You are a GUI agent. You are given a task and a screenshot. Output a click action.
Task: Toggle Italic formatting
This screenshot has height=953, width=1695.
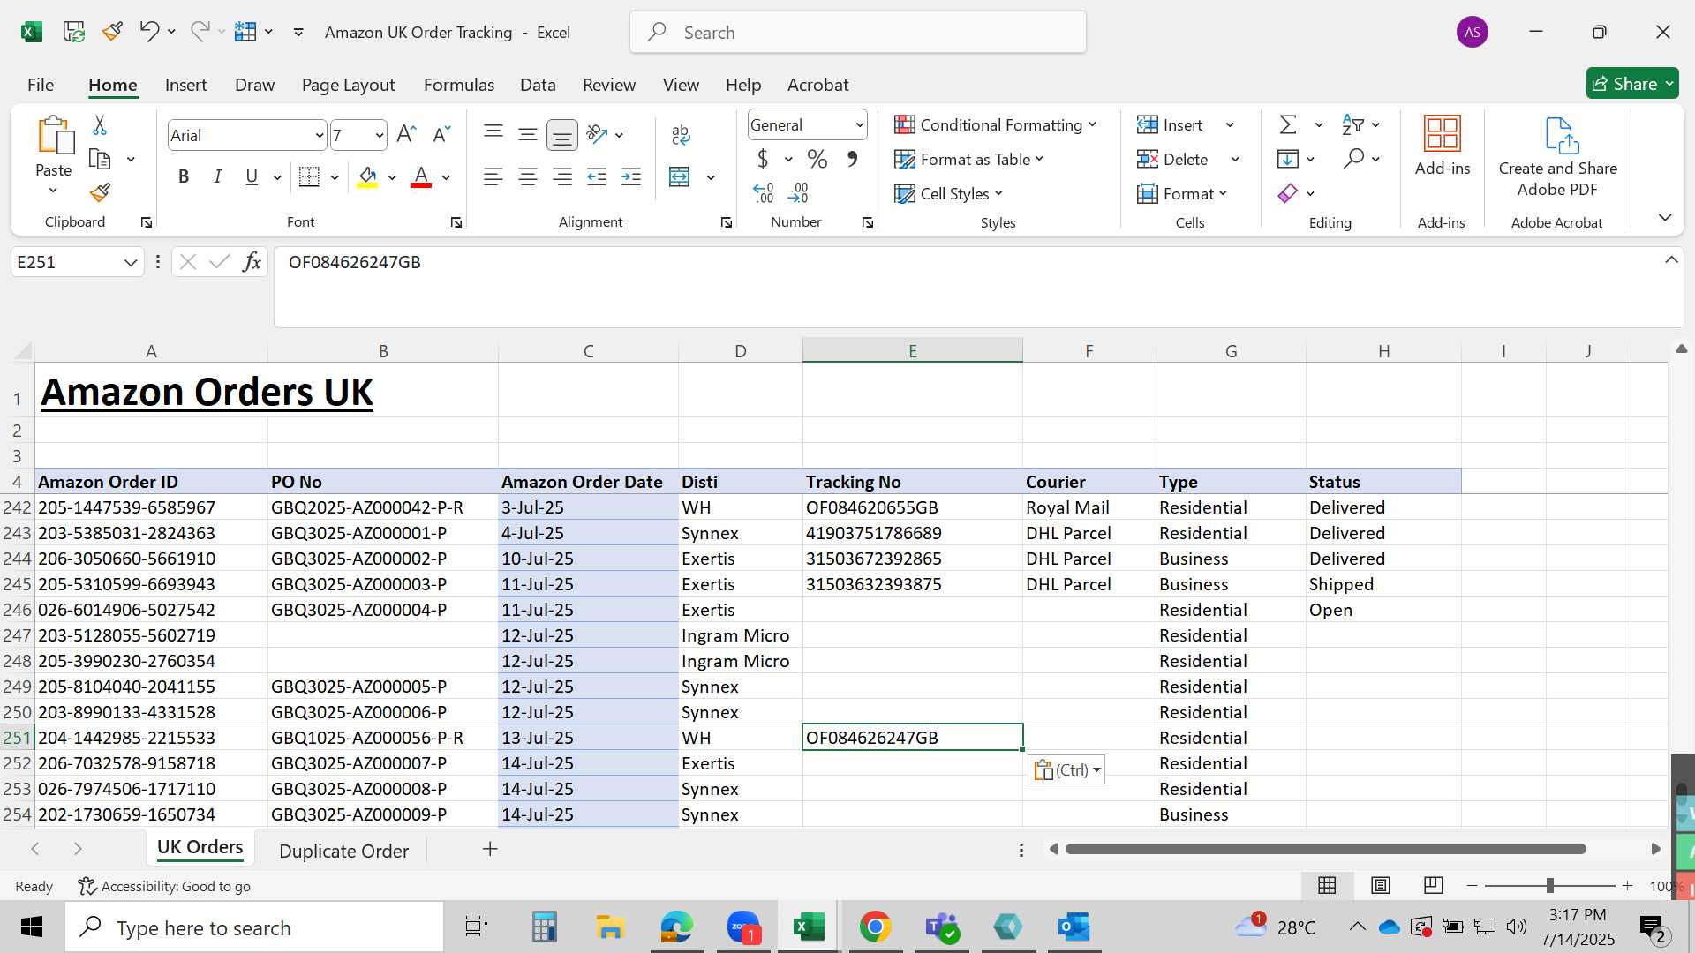point(217,176)
